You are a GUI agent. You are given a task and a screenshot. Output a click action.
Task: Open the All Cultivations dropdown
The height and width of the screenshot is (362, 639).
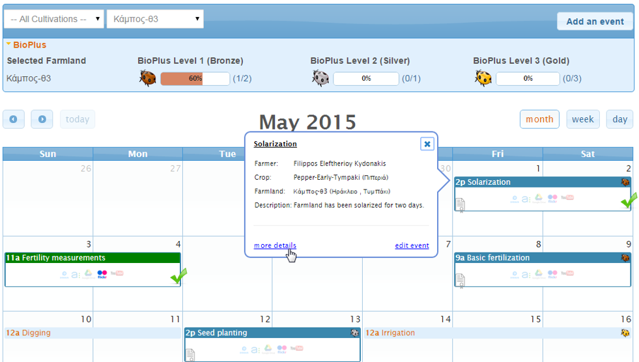54,19
